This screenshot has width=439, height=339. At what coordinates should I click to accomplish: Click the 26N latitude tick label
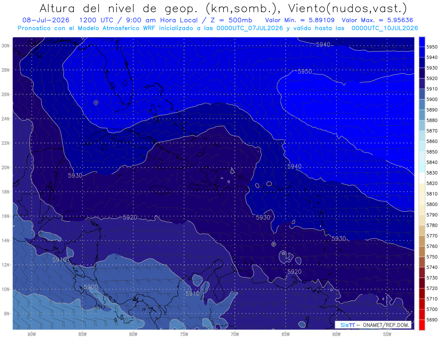pyautogui.click(x=5, y=94)
